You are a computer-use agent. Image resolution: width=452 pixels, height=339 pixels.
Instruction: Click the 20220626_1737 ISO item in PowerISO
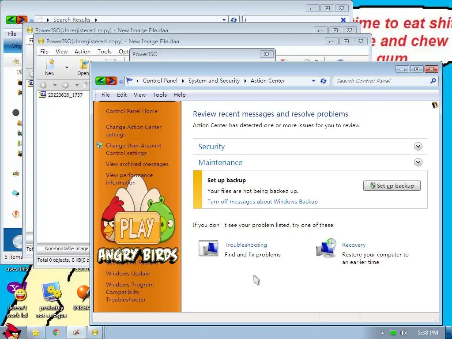tap(61, 94)
